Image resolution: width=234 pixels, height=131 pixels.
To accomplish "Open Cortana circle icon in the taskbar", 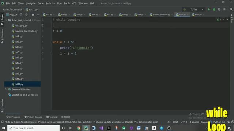I will tap(63, 128).
